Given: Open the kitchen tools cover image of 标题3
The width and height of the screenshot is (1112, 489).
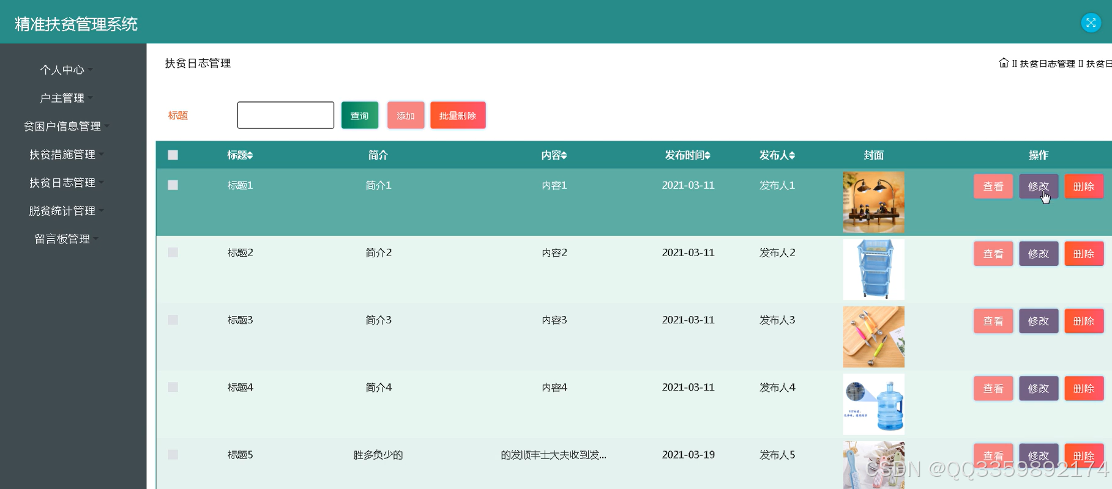Looking at the screenshot, I should (x=873, y=337).
